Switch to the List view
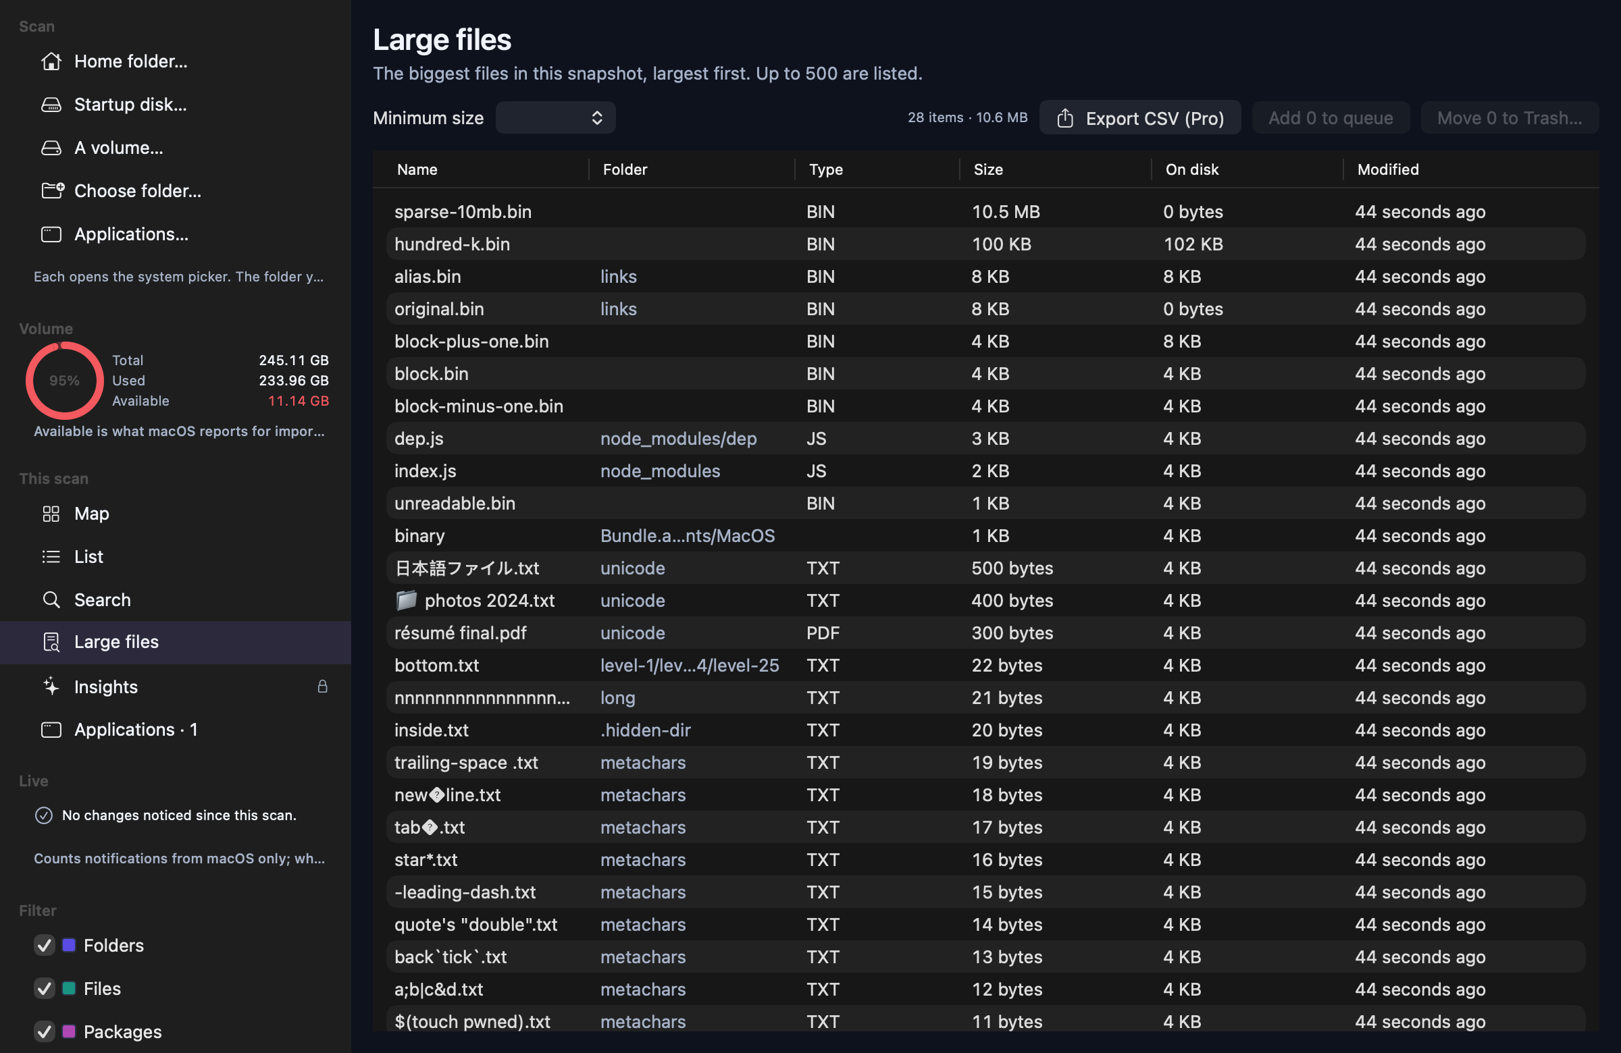Viewport: 1621px width, 1053px height. pyautogui.click(x=176, y=557)
